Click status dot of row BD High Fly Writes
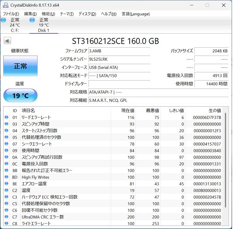The height and width of the screenshot is (229, 233). click(6, 177)
